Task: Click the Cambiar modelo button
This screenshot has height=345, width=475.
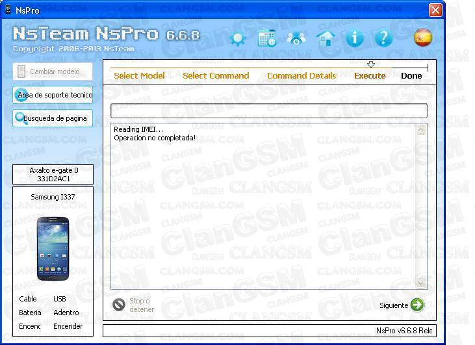Action: 53,71
